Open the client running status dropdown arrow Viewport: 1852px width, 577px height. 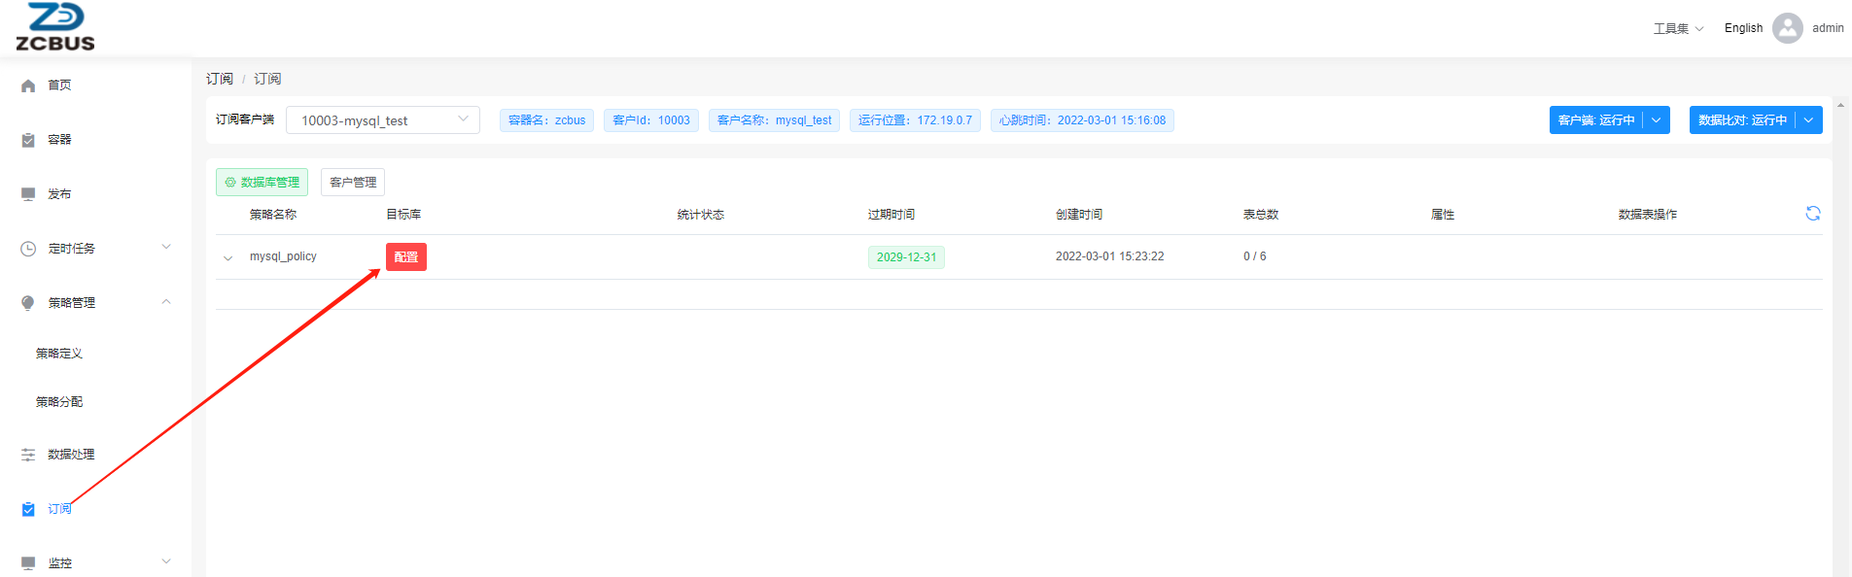click(1656, 120)
